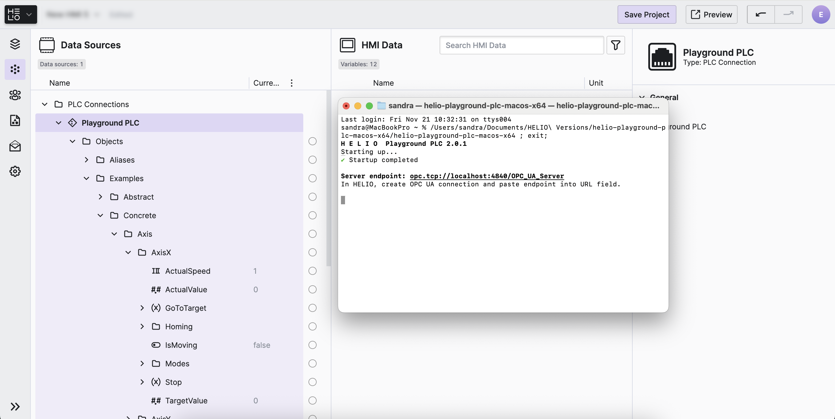Image resolution: width=835 pixels, height=419 pixels.
Task: Open column options three-dot menu
Action: click(x=291, y=83)
